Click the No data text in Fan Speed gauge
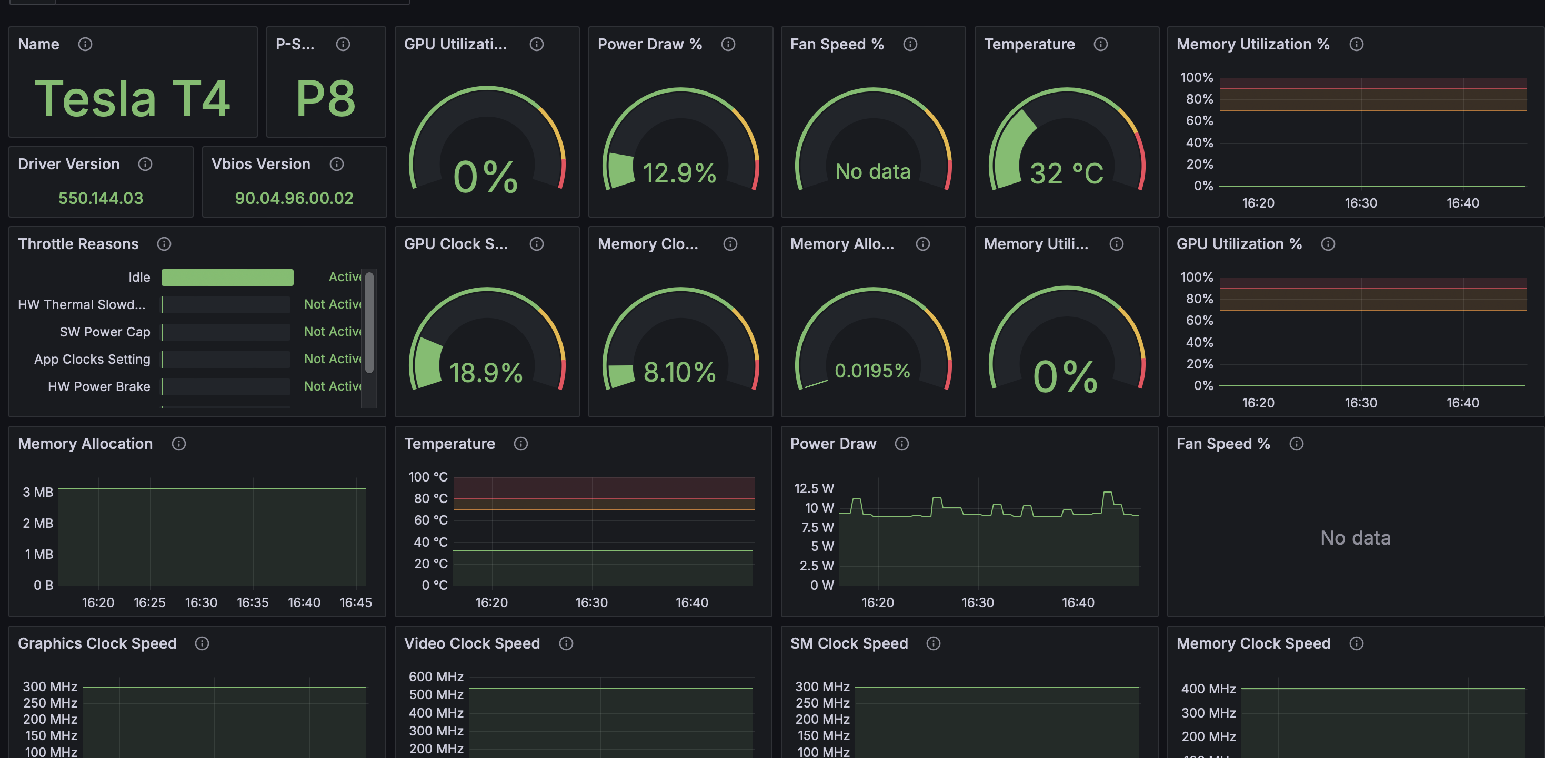Screen dimensions: 1545x758 (x=872, y=172)
